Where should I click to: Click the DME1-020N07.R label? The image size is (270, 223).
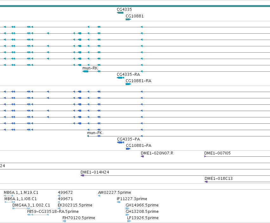tap(157, 153)
